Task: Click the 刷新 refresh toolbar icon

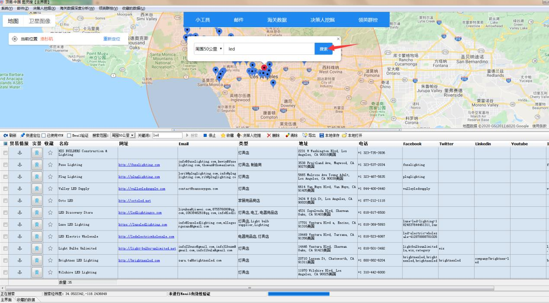Action: click(x=5, y=135)
